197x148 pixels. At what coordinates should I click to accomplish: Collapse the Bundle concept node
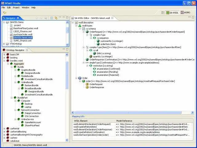pyautogui.click(x=12, y=67)
